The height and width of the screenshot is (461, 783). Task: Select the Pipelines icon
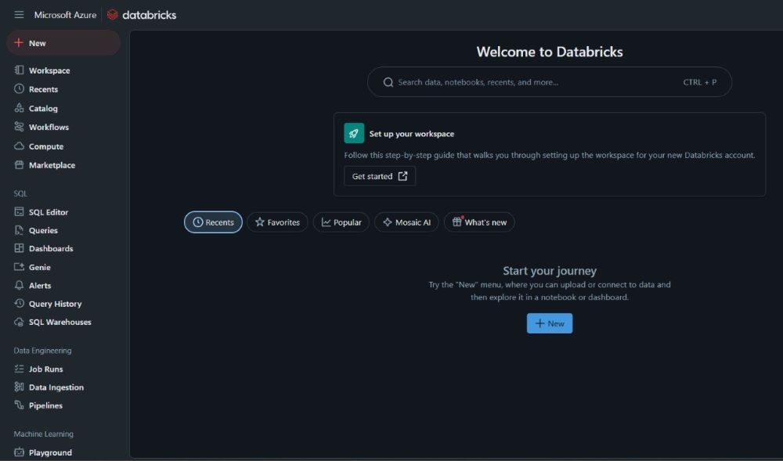[x=19, y=405]
